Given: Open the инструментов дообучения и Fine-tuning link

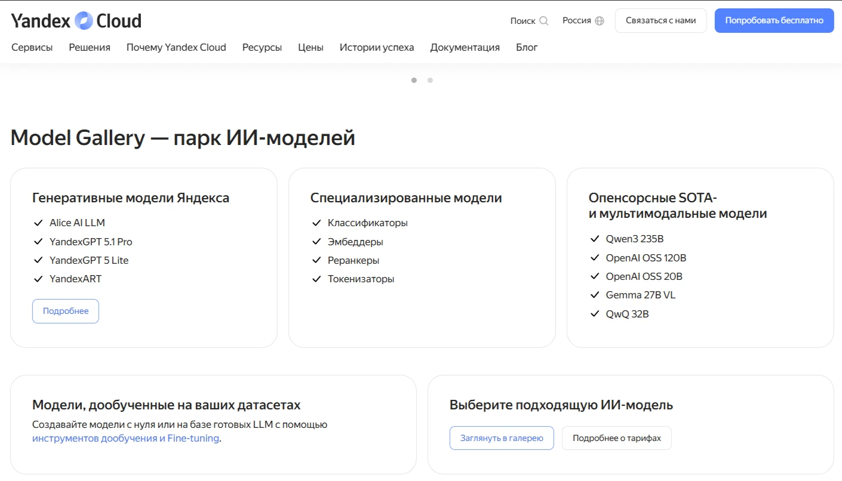Looking at the screenshot, I should pos(125,439).
